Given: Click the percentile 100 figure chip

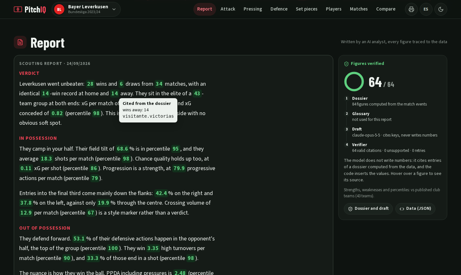Looking at the screenshot, I should 113,248.
